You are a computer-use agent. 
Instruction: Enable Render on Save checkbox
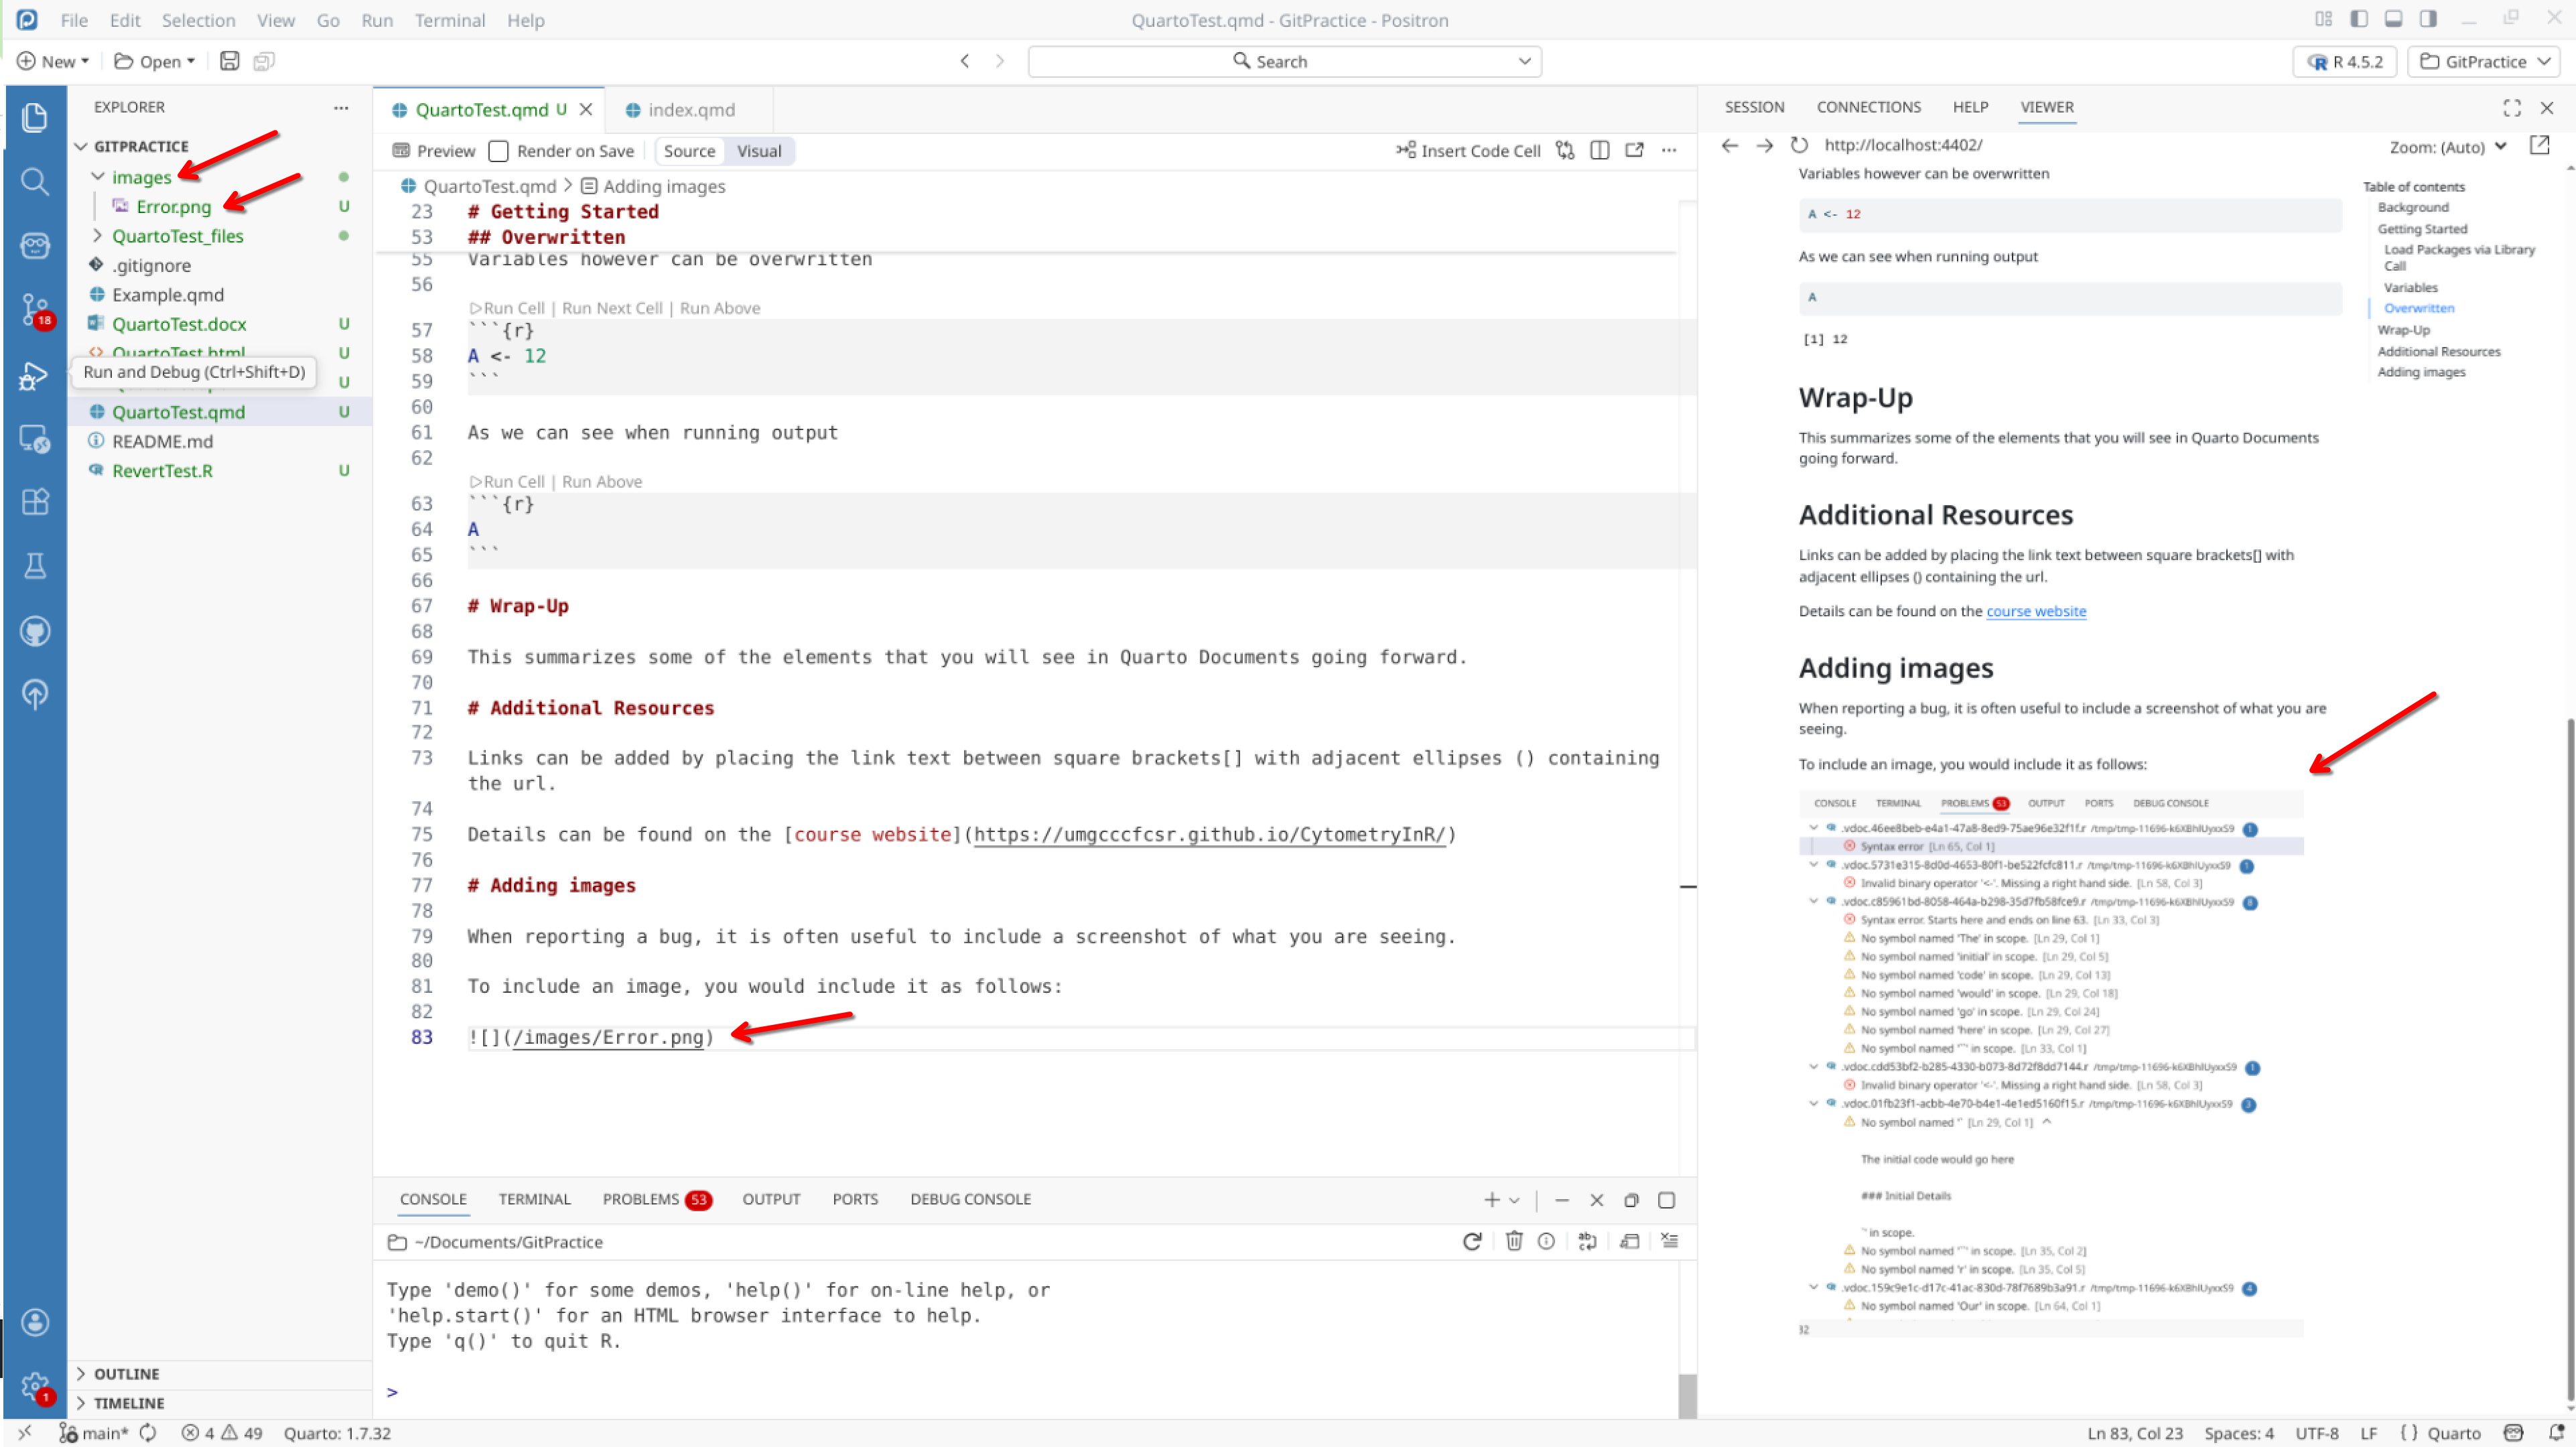[498, 151]
